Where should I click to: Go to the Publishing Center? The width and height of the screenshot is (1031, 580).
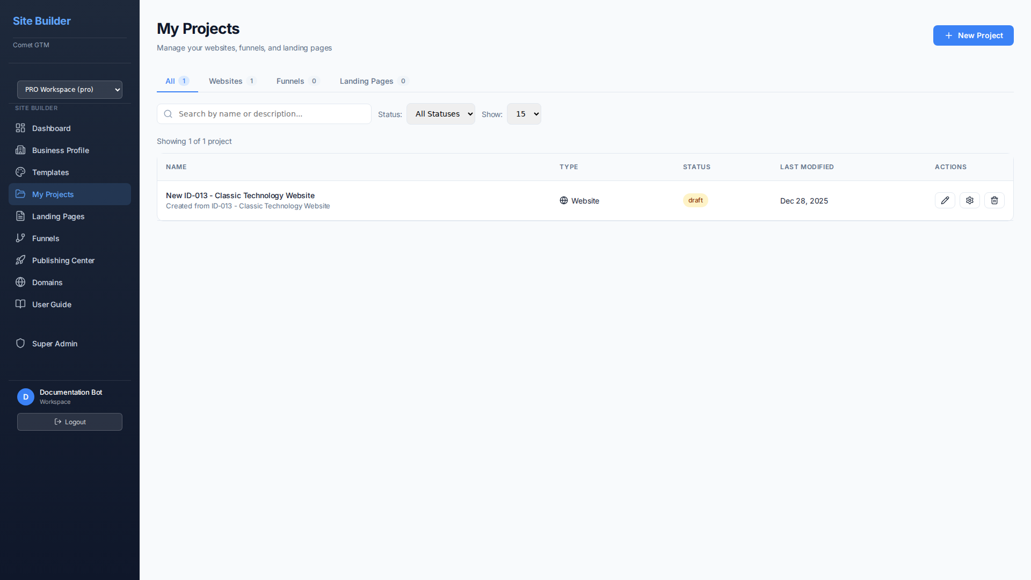click(62, 260)
